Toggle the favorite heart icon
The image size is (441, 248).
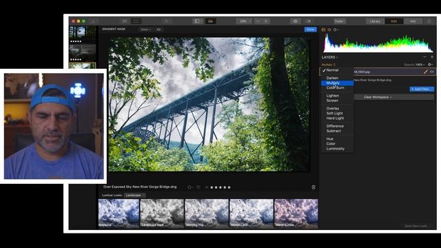198,187
